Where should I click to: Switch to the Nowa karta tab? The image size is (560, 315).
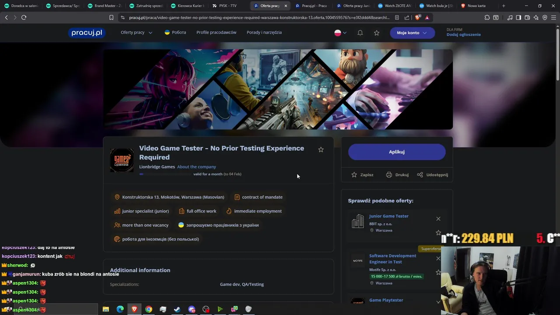(x=477, y=6)
